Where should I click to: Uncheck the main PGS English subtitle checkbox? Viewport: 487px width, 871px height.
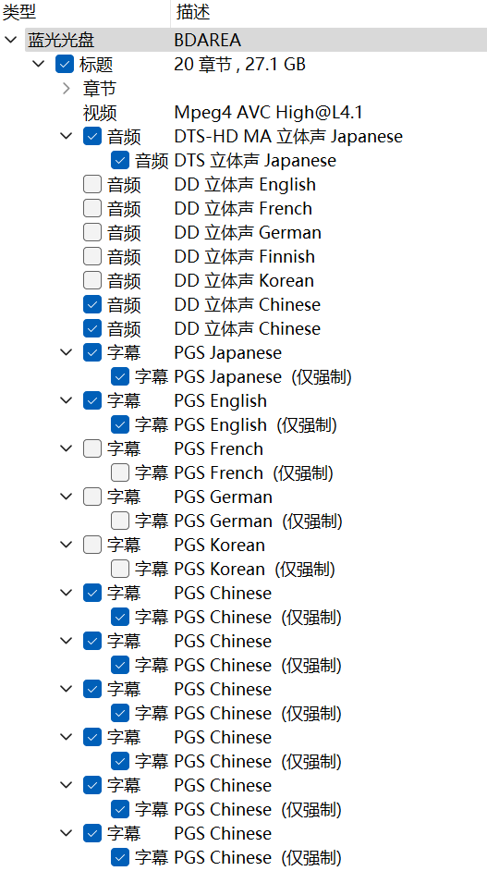92,400
